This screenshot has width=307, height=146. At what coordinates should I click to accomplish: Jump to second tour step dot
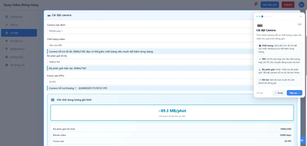pos(260,16)
